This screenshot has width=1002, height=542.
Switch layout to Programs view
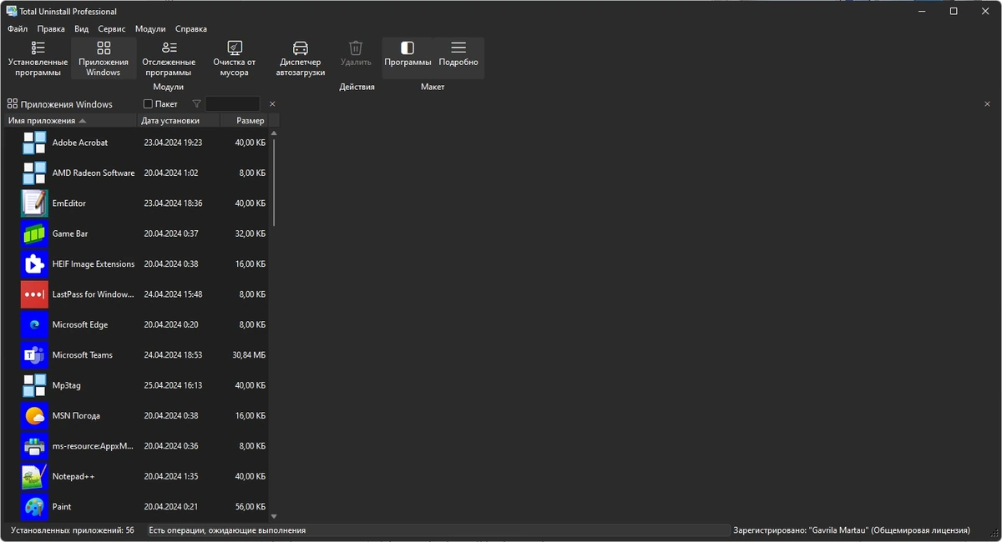[407, 54]
